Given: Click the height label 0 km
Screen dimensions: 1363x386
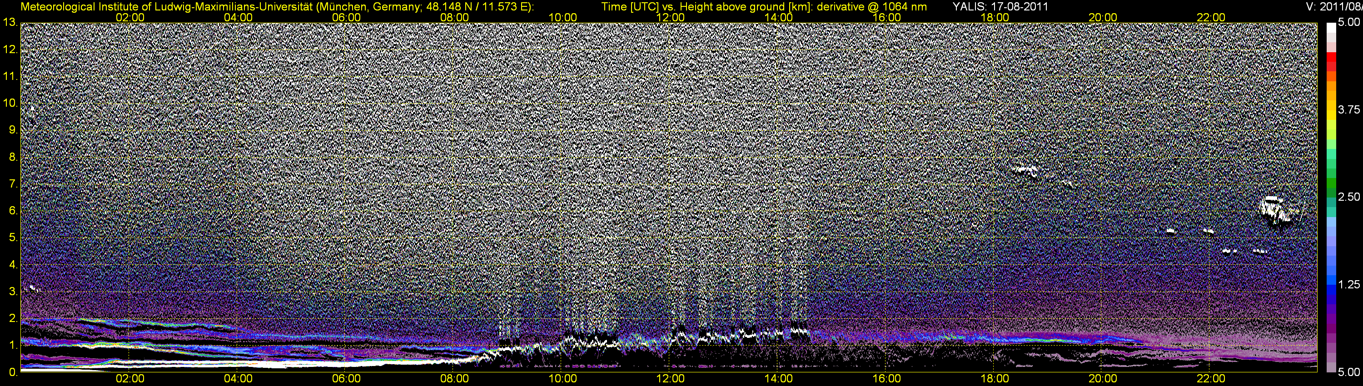Looking at the screenshot, I should pyautogui.click(x=13, y=372).
